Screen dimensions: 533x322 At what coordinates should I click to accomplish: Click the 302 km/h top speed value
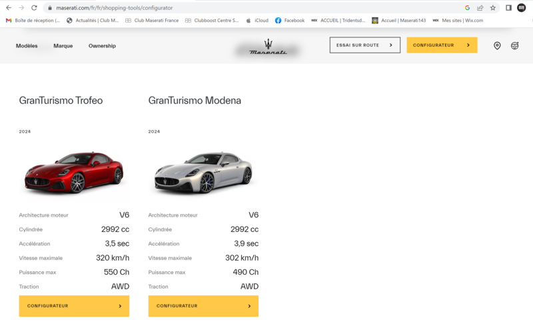click(x=242, y=258)
